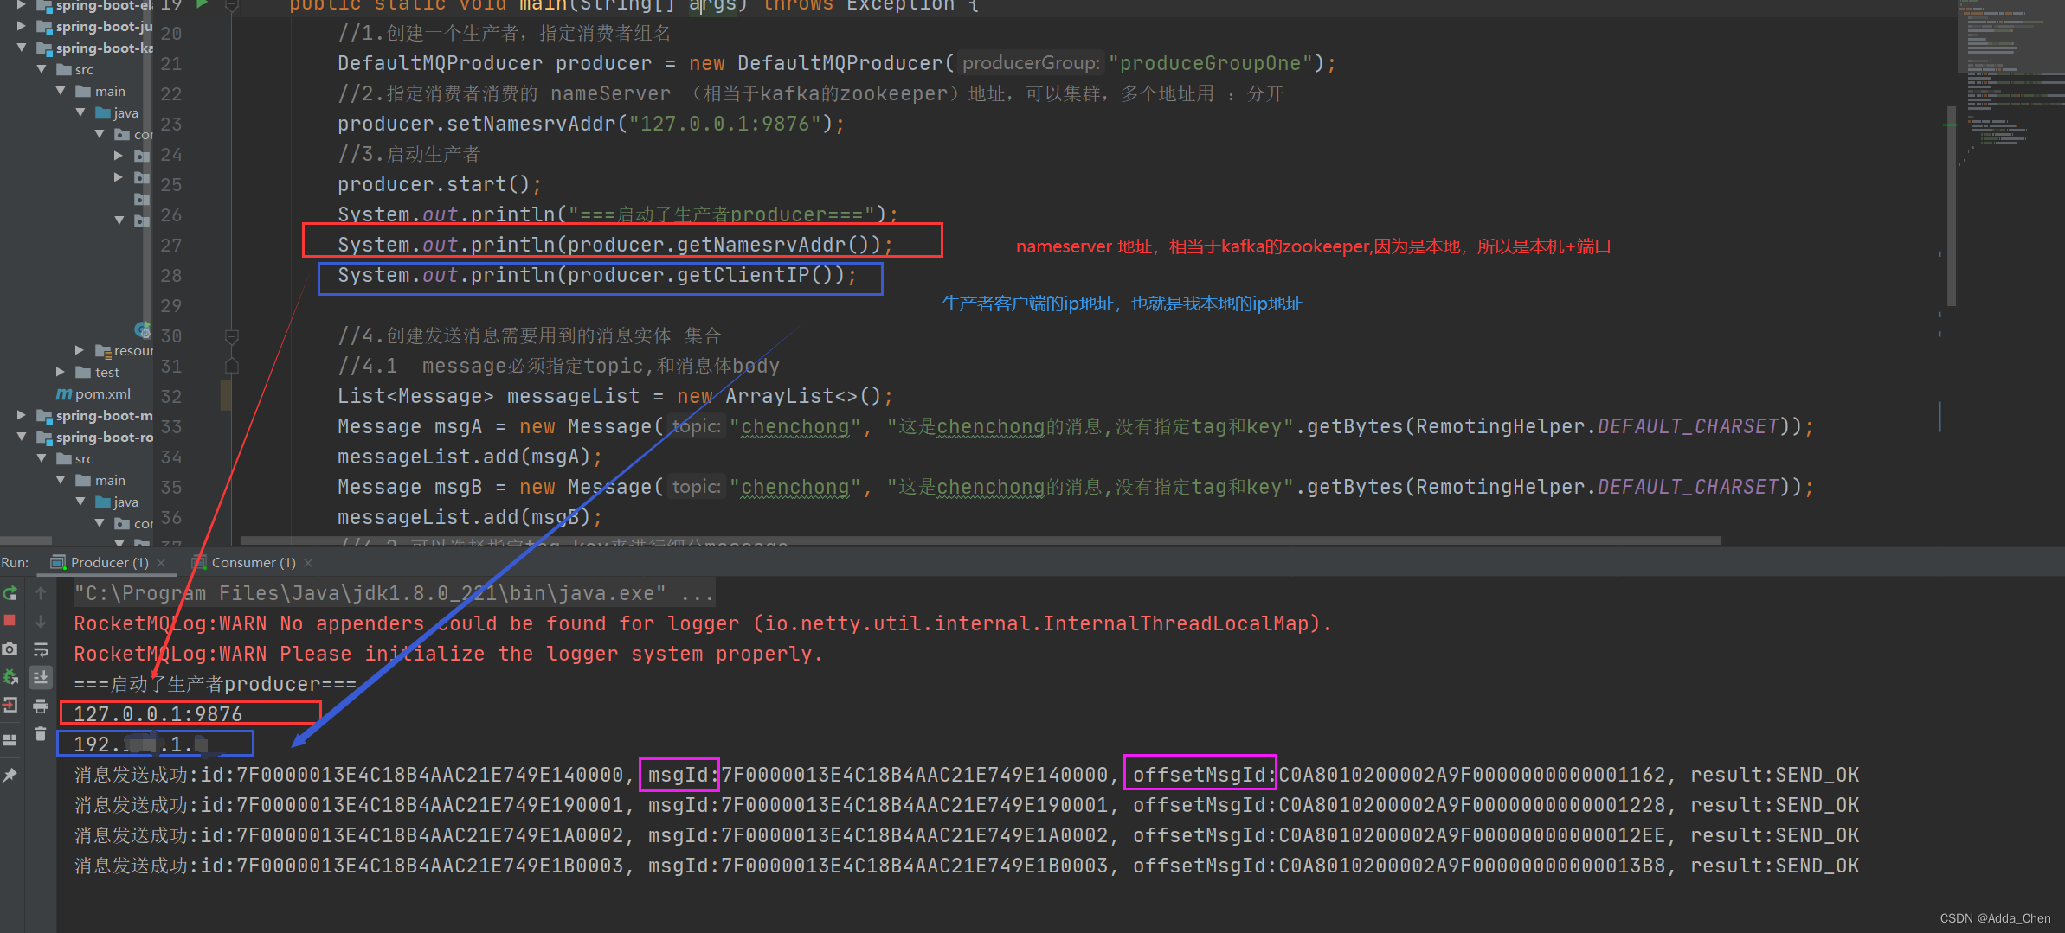Click the Producer tab window icon
The width and height of the screenshot is (2065, 933).
pos(58,563)
